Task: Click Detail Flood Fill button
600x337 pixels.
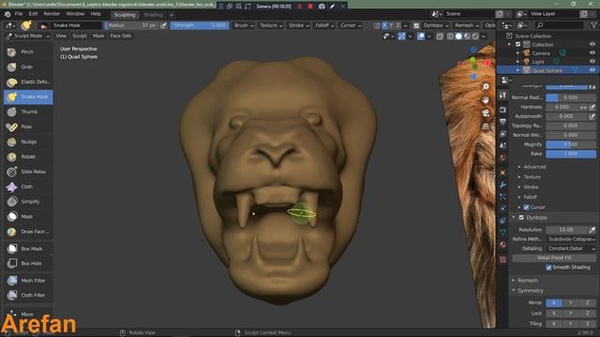Action: coord(554,258)
